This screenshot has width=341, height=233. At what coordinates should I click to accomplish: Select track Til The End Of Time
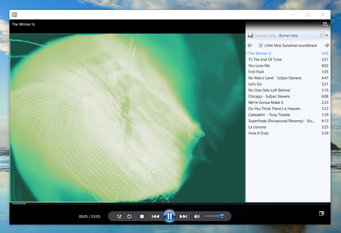click(x=265, y=59)
